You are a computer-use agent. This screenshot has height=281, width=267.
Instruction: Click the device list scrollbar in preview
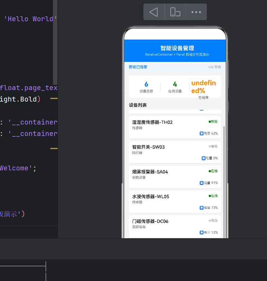click(x=224, y=182)
